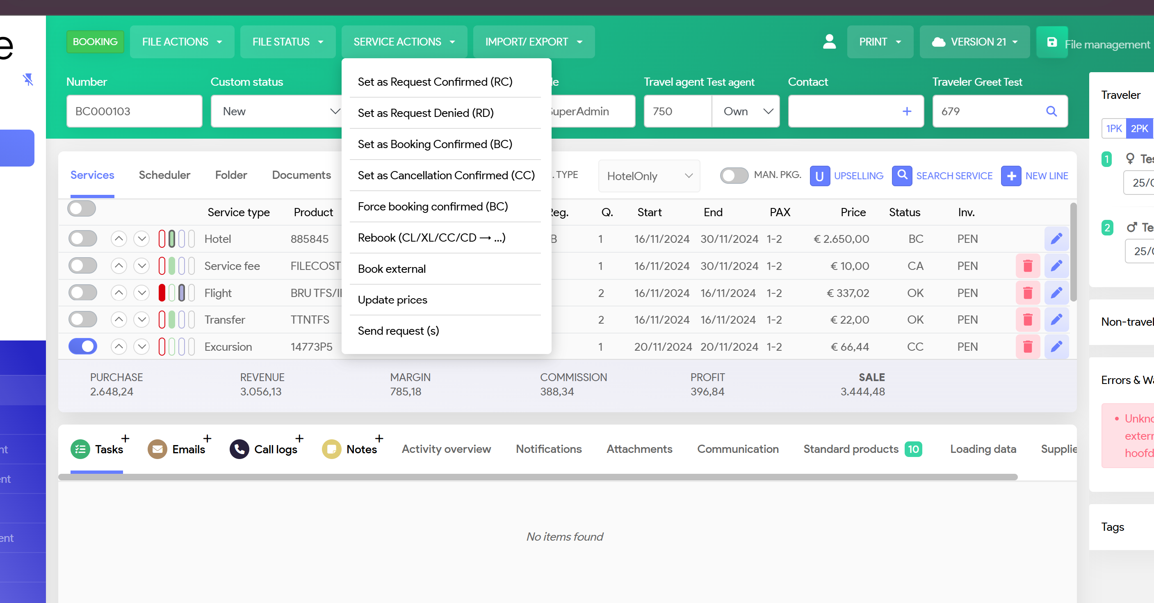Move Transfer row up with arrow
Image resolution: width=1154 pixels, height=603 pixels.
tap(119, 320)
